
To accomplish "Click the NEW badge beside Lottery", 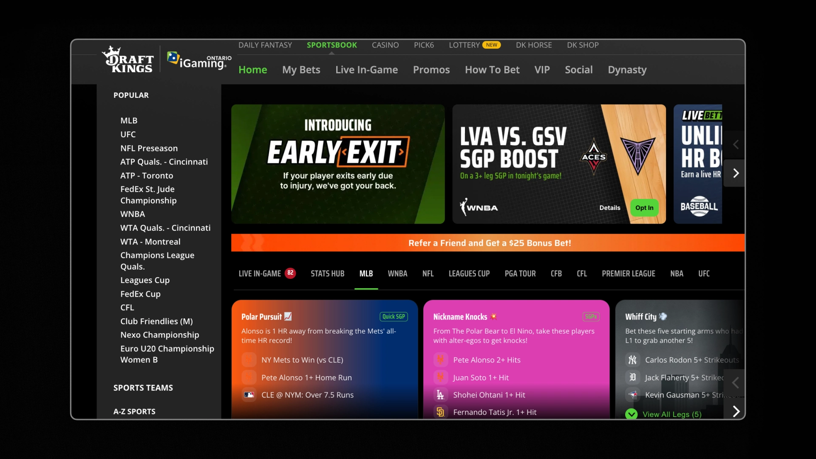I will coord(492,45).
